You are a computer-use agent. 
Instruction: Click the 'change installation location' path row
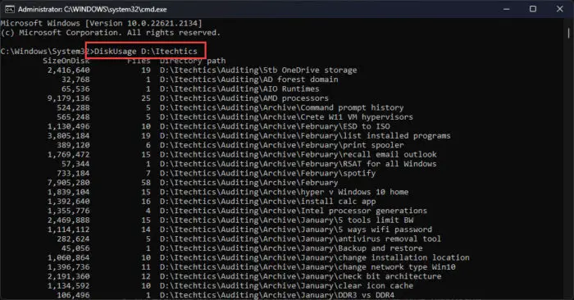tap(314, 258)
